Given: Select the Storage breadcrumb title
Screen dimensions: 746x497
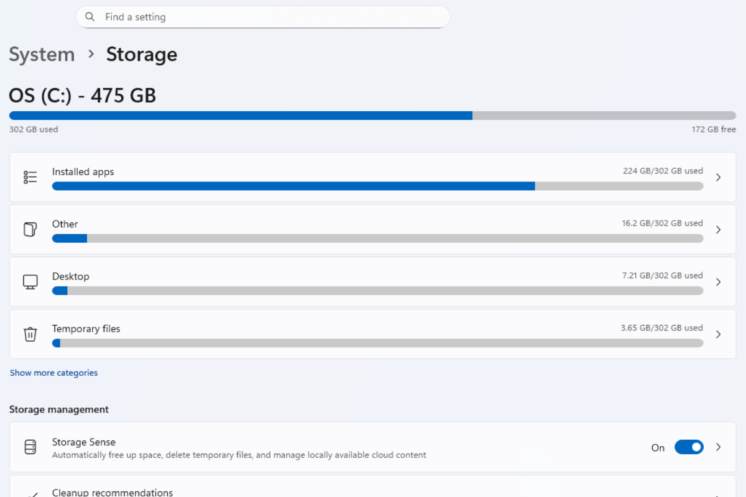Looking at the screenshot, I should click(x=142, y=55).
